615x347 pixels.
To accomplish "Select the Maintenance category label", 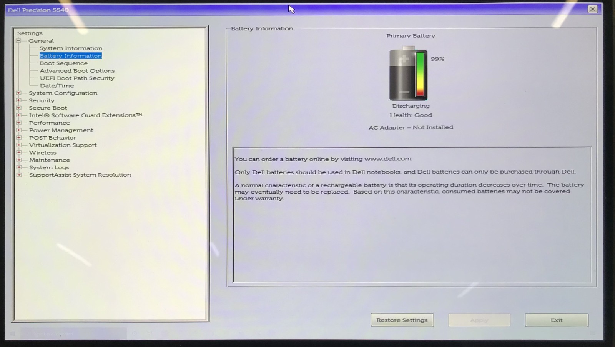I will coord(50,160).
